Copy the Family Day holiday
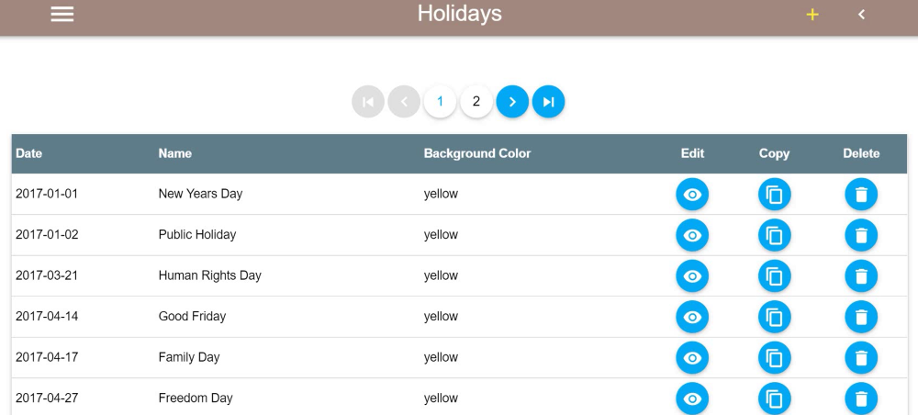918x415 pixels. tap(774, 358)
